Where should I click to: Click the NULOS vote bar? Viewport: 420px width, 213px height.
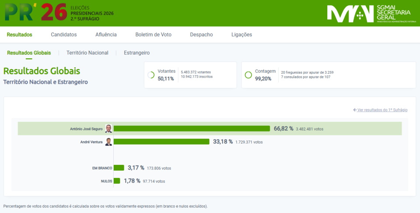pyautogui.click(x=117, y=181)
